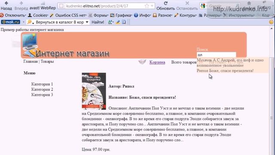
Task: Select suggestion Рипол Боже, спаси президента!
Action: (x=225, y=71)
